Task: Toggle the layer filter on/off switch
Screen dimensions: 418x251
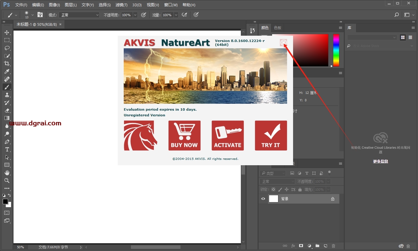Action: coord(329,172)
